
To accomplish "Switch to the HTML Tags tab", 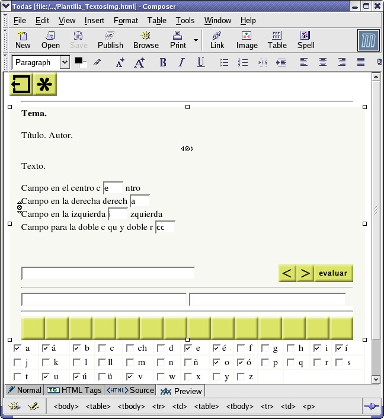I will pos(74,390).
